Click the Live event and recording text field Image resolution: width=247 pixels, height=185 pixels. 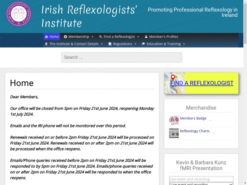point(201,179)
